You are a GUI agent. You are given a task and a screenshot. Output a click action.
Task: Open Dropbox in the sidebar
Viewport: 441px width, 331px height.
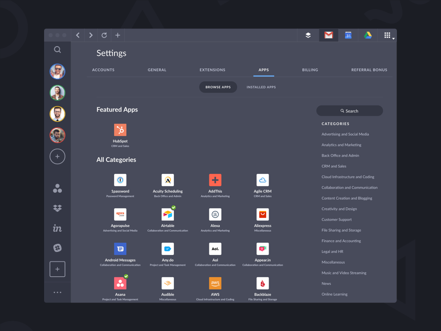coord(57,208)
